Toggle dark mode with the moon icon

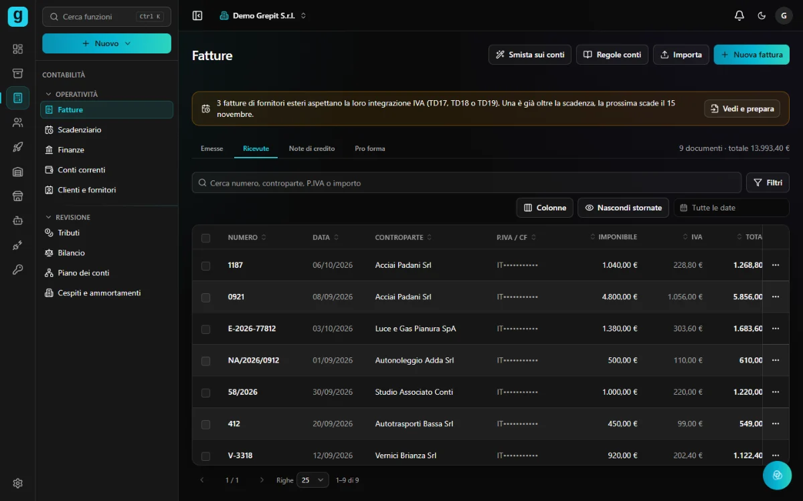tap(762, 15)
